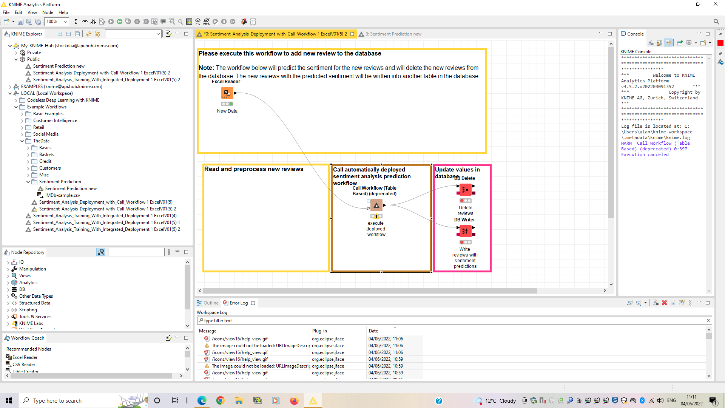Click the Add grid green plus icon

pos(189,22)
